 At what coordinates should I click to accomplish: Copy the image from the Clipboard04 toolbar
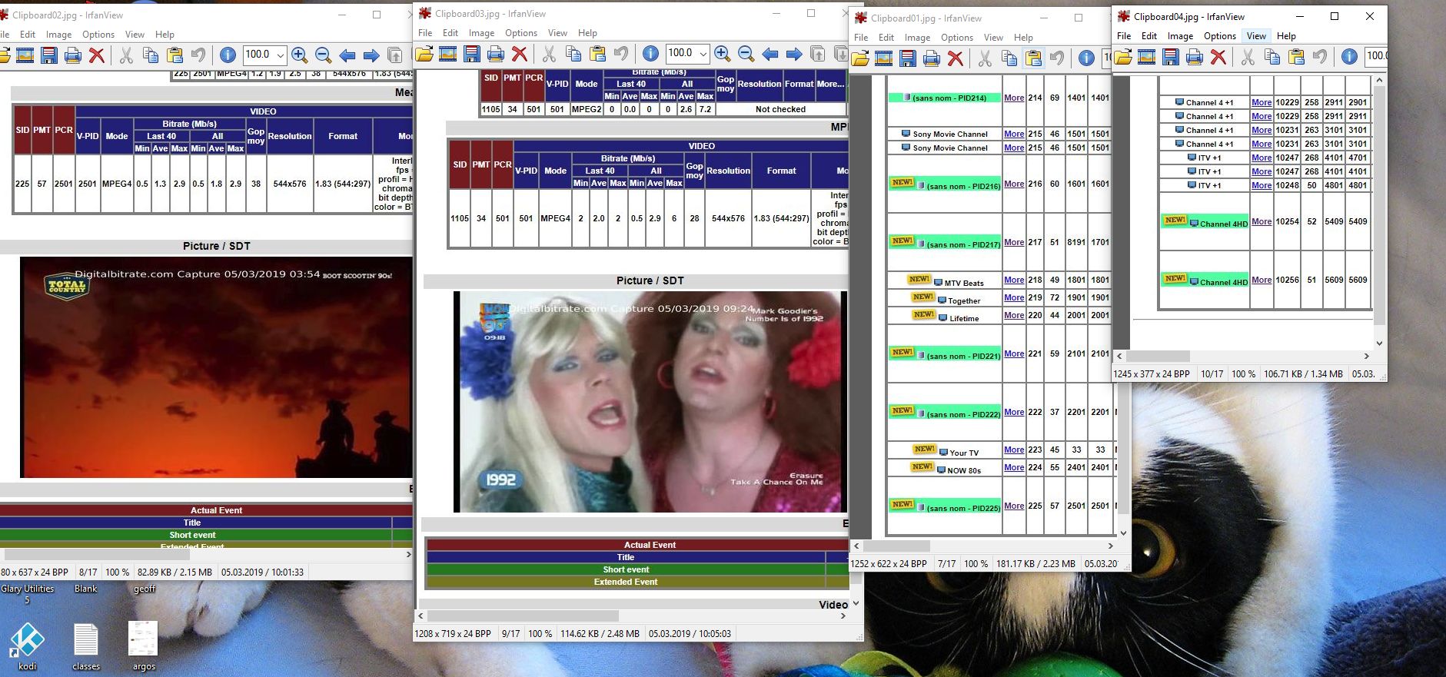coord(1272,57)
